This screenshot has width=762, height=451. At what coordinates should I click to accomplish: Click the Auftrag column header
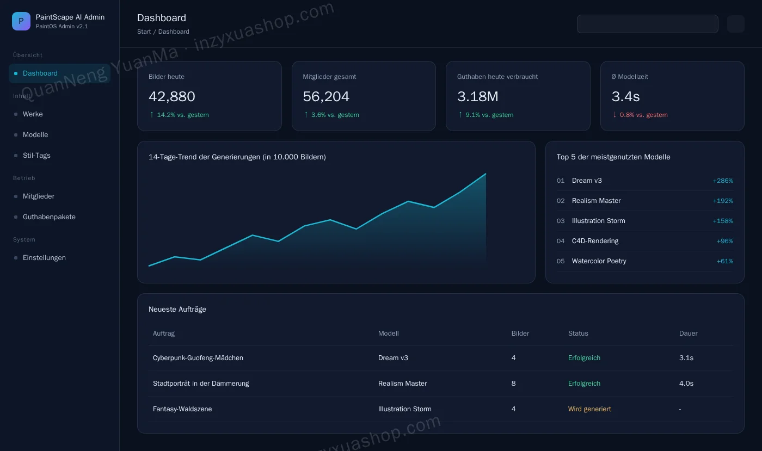tap(164, 333)
